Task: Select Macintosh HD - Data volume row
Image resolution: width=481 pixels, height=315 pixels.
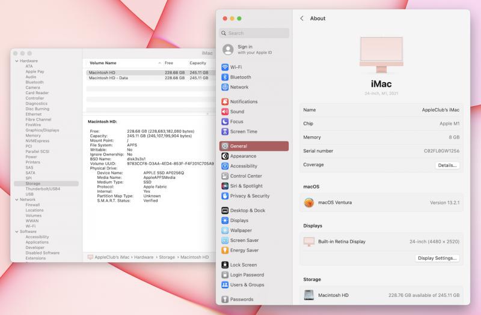Action: 150,78
